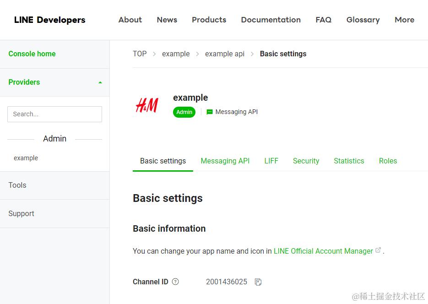Click the Channel ID value 2001436025
This screenshot has width=428, height=304.
coord(227,282)
